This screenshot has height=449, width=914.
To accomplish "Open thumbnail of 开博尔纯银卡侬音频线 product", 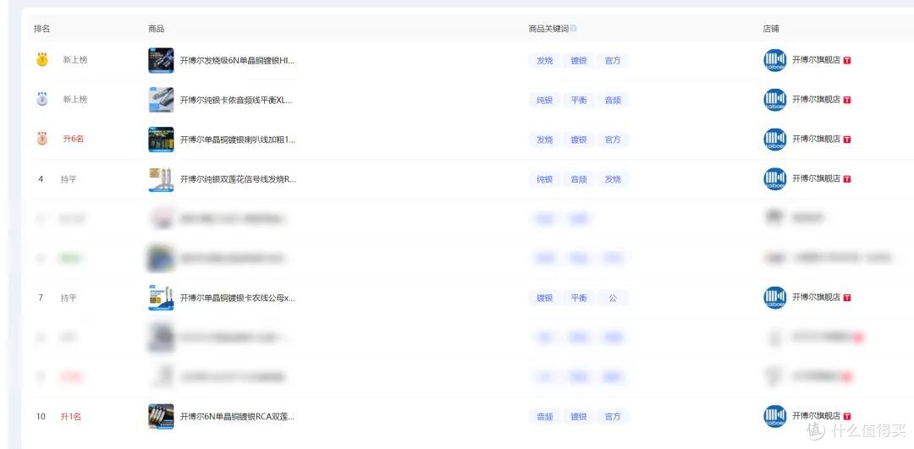I will pyautogui.click(x=161, y=100).
